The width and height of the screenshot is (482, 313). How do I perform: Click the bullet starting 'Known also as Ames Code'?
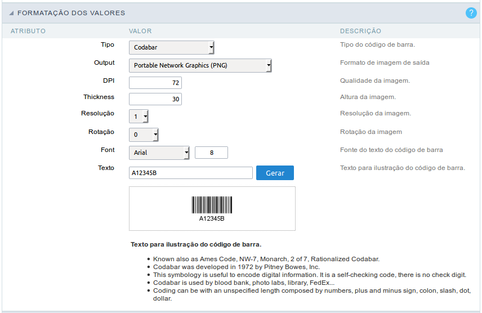click(x=266, y=259)
